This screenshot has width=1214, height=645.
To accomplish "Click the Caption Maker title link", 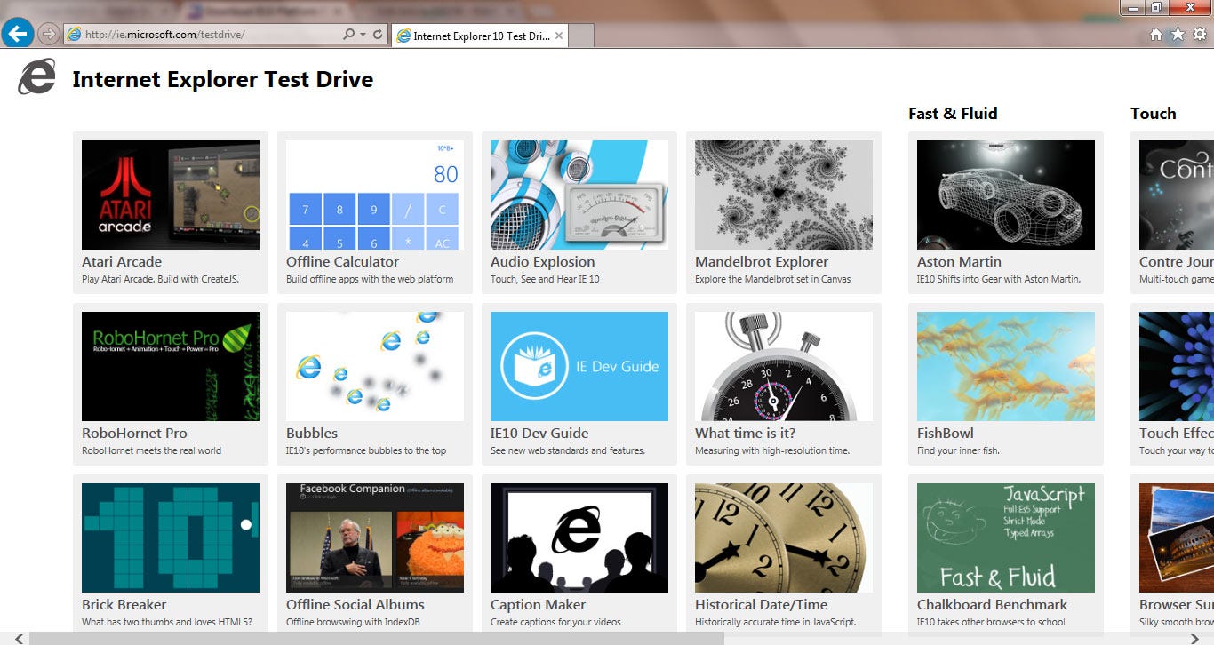I will (538, 605).
